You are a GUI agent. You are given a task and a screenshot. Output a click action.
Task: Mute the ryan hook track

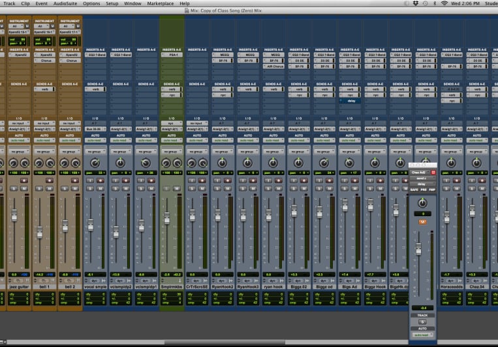coord(279,189)
